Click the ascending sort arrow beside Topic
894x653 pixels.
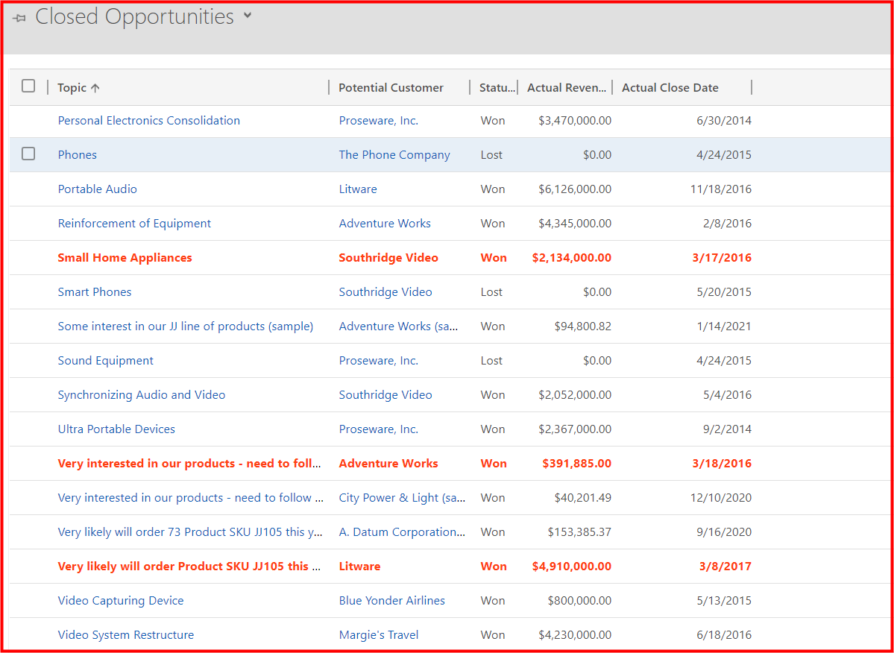tap(95, 88)
